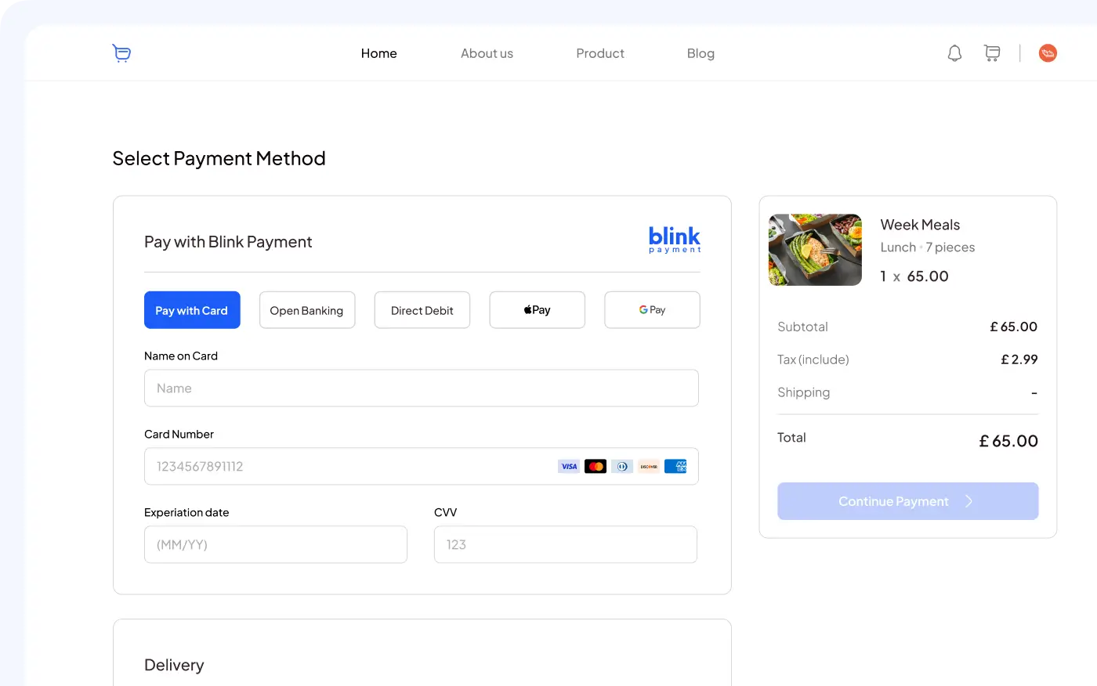Click the 1 x 65.00 quantity text
Viewport: 1097px width, 686px height.
tap(914, 276)
